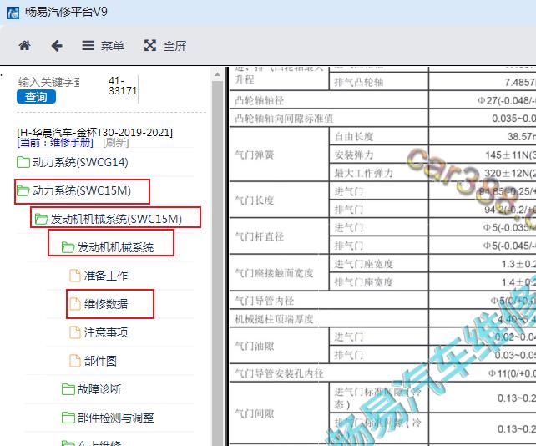Select the 进气门座宽度 cell
Viewport: 536px width, 446px height.
click(379, 264)
